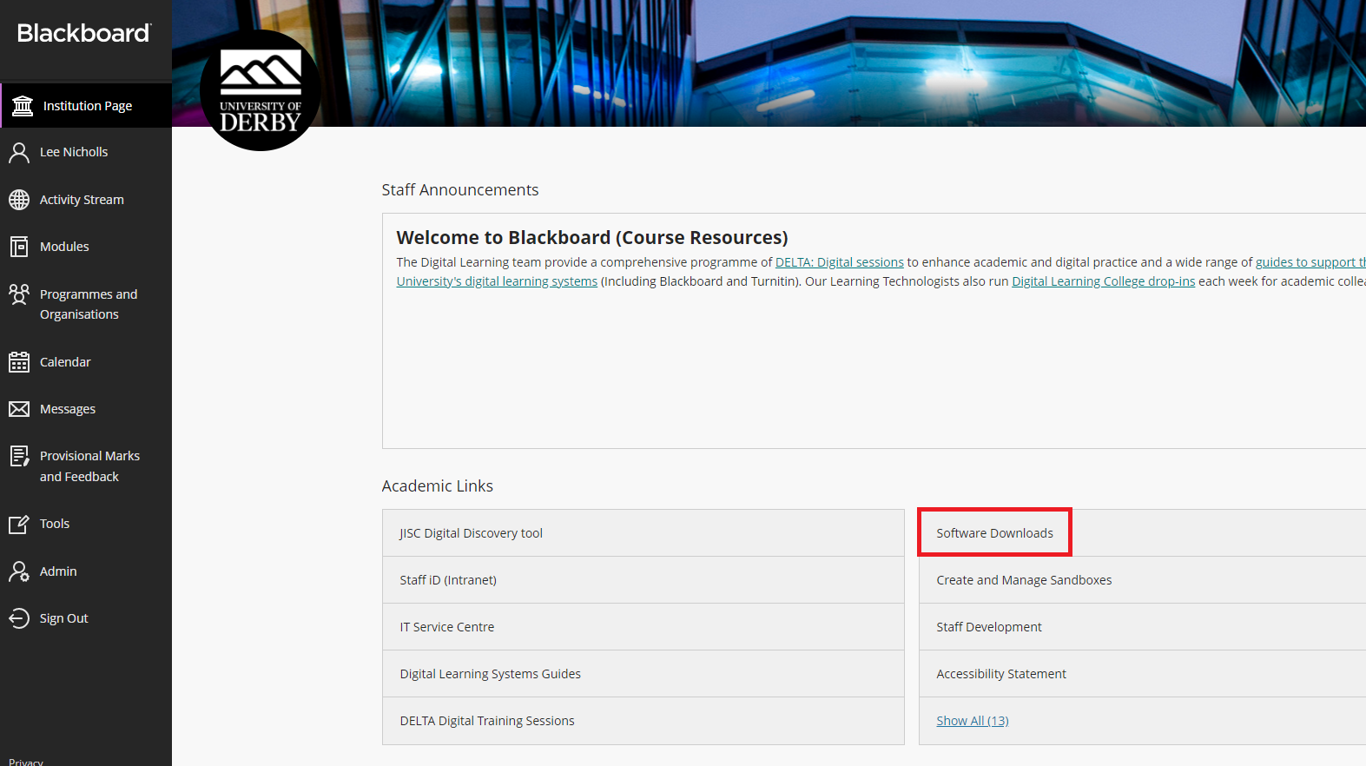The width and height of the screenshot is (1366, 766).
Task: Click the Activity Stream globe icon
Action: [19, 200]
